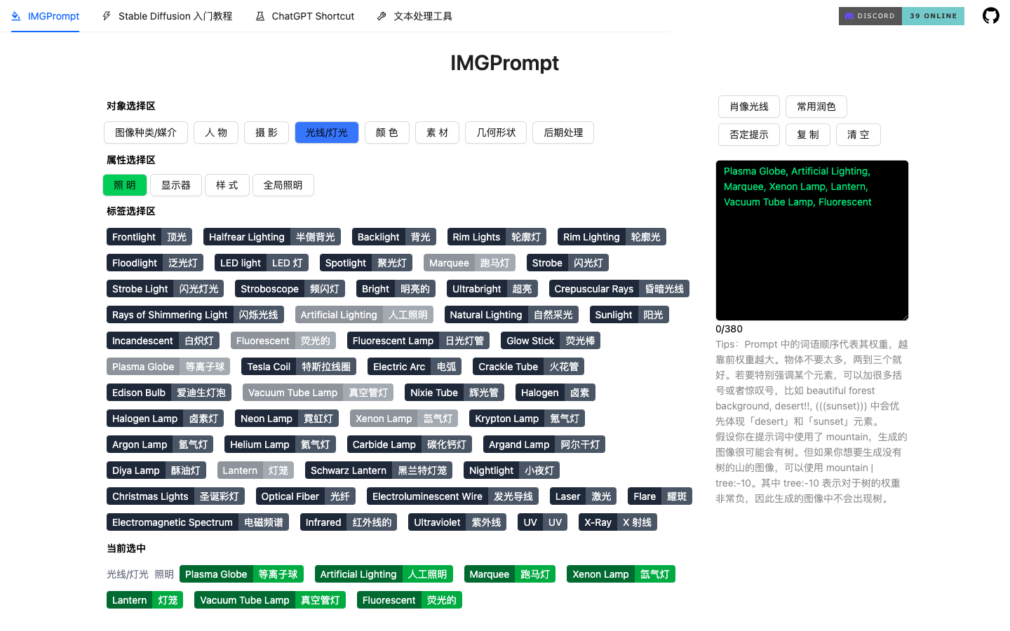Select the 光线/灯光 object category

click(327, 133)
